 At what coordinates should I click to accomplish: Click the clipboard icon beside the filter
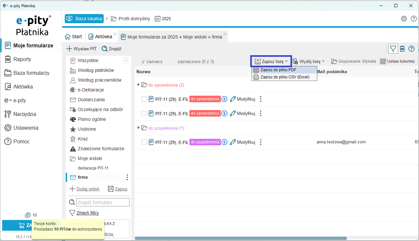(x=402, y=49)
